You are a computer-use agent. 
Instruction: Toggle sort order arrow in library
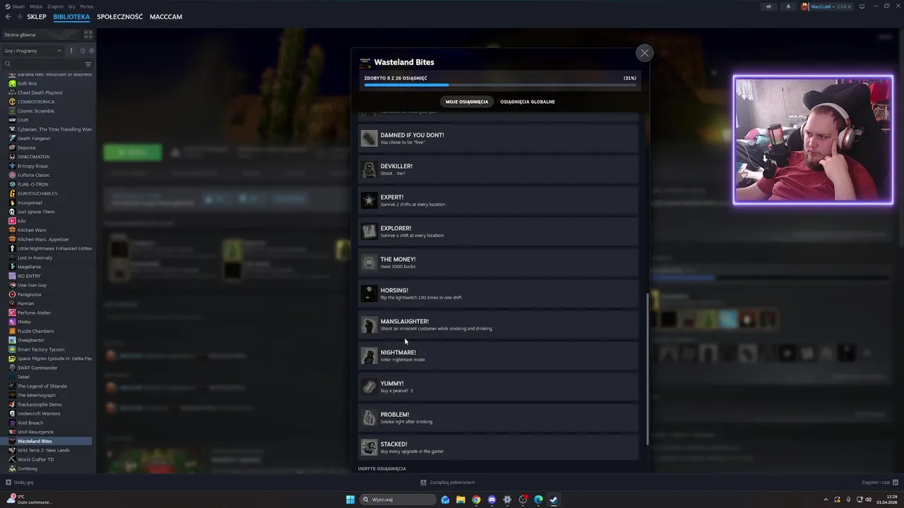pos(71,51)
